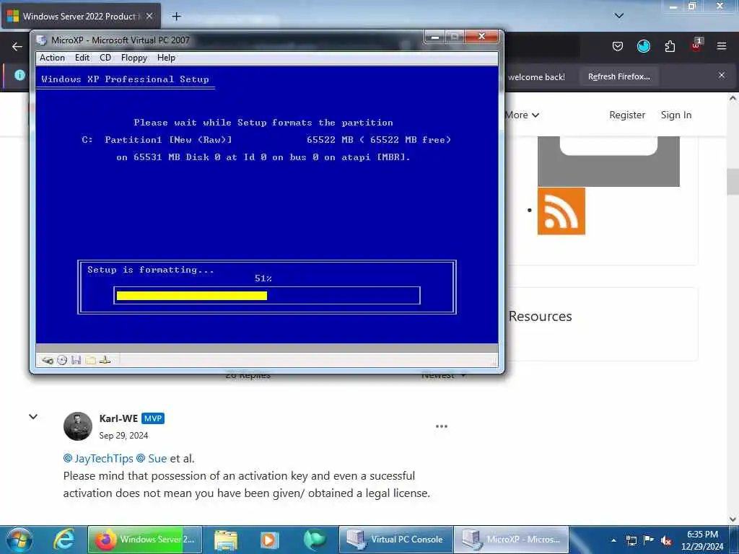This screenshot has height=554, width=739.
Task: Switch to Virtual PC Console taskbar button
Action: [396, 540]
